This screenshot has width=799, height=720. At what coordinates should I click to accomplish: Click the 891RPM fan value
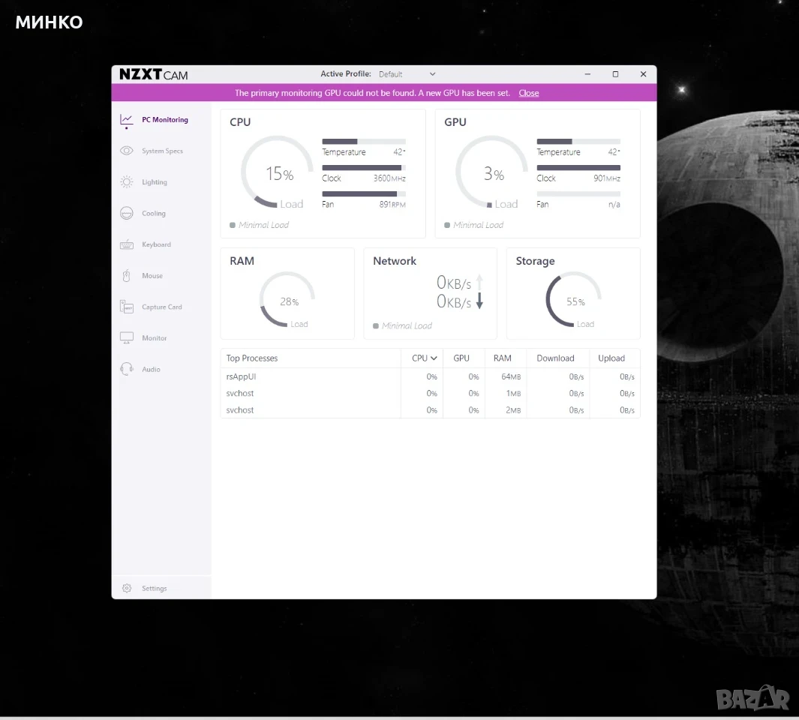click(392, 204)
